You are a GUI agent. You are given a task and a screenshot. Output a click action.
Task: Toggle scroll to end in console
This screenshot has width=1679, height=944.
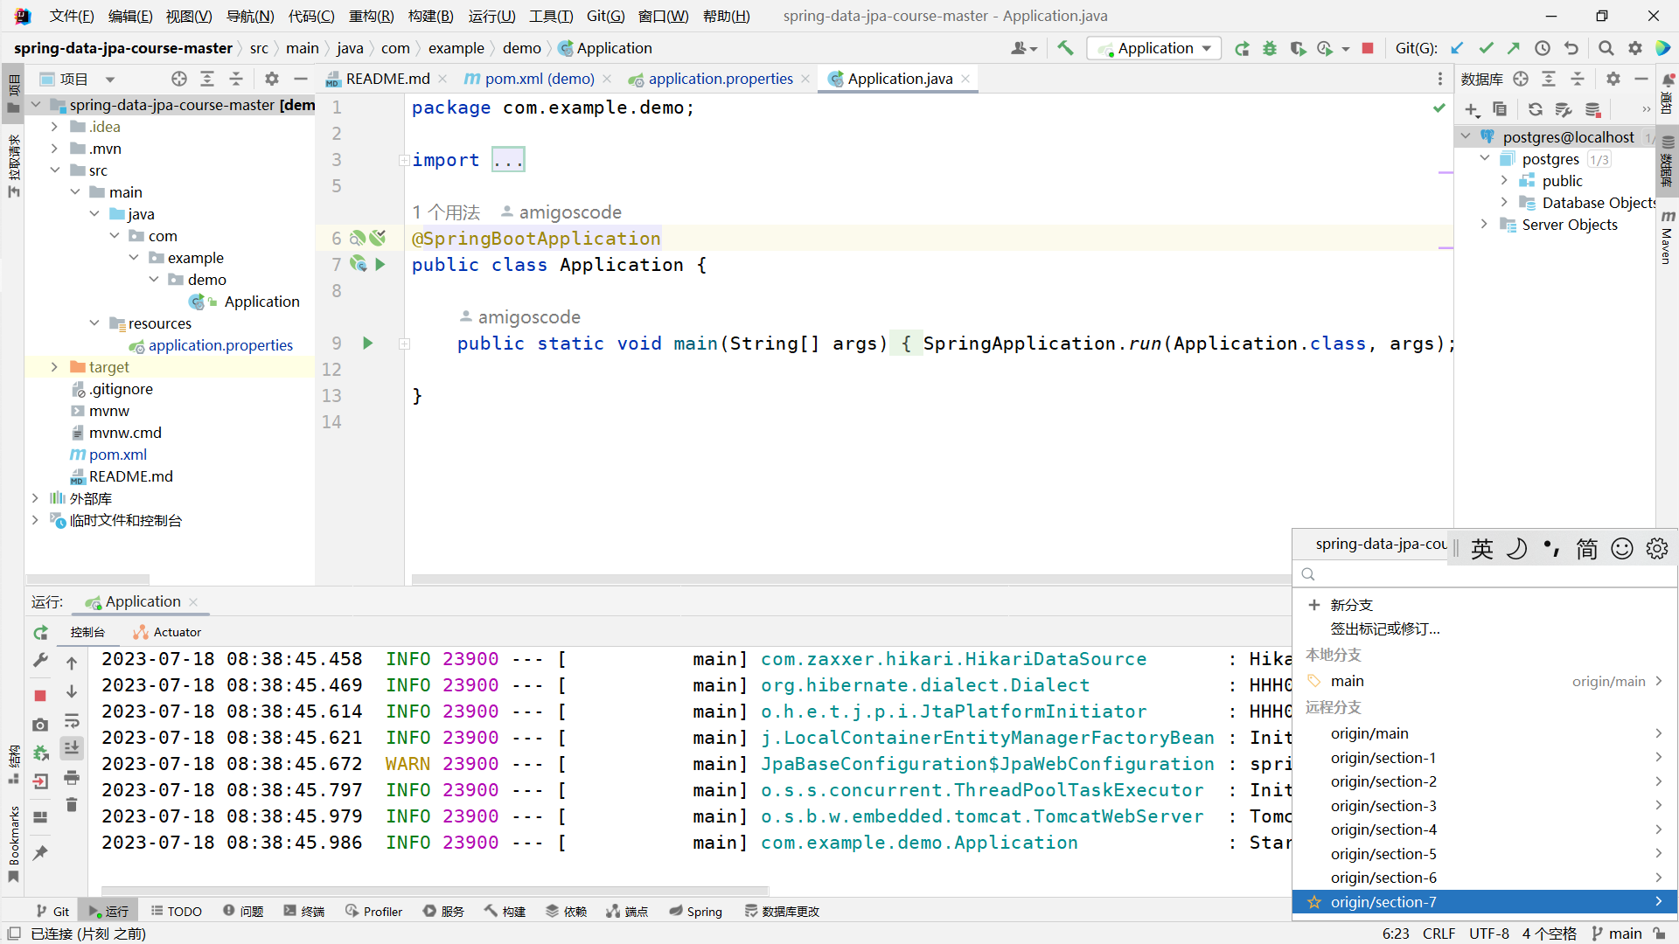72,748
